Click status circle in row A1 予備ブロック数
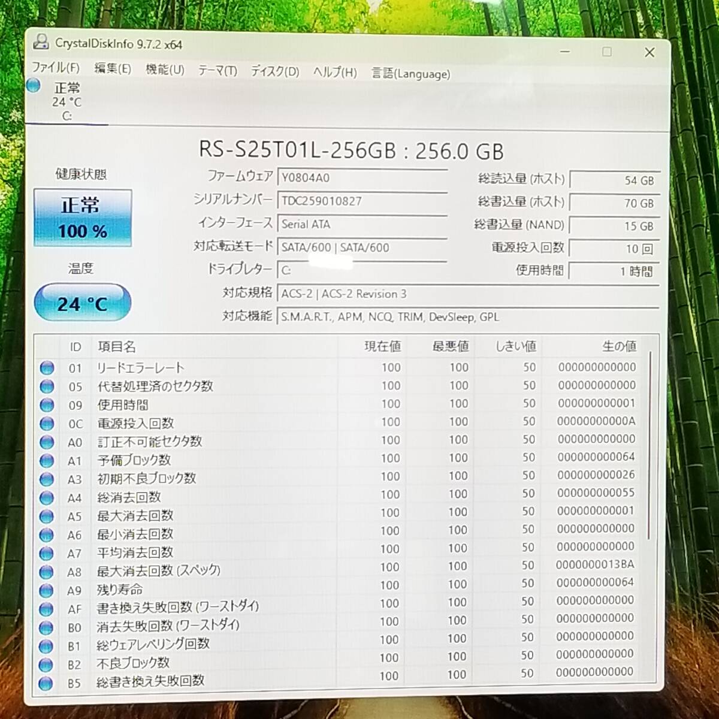Viewport: 719px width, 719px height. pyautogui.click(x=46, y=461)
